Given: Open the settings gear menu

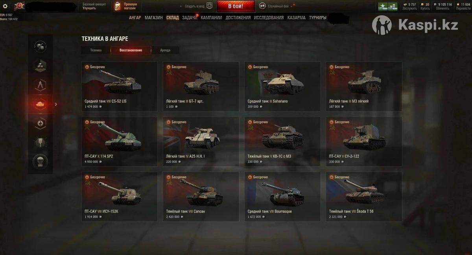Looking at the screenshot, I should click(x=5, y=6).
